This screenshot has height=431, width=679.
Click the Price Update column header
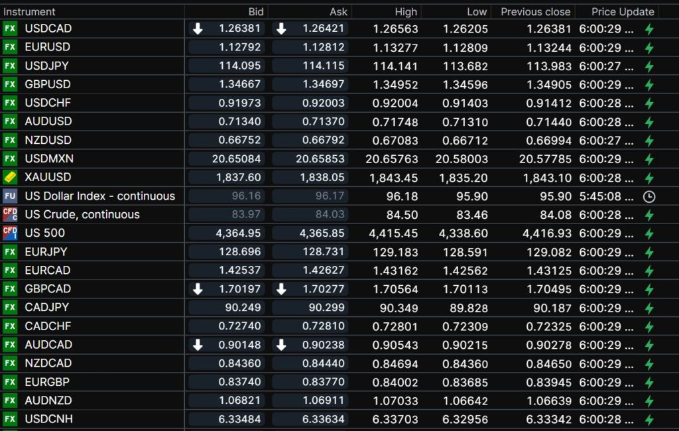point(622,11)
